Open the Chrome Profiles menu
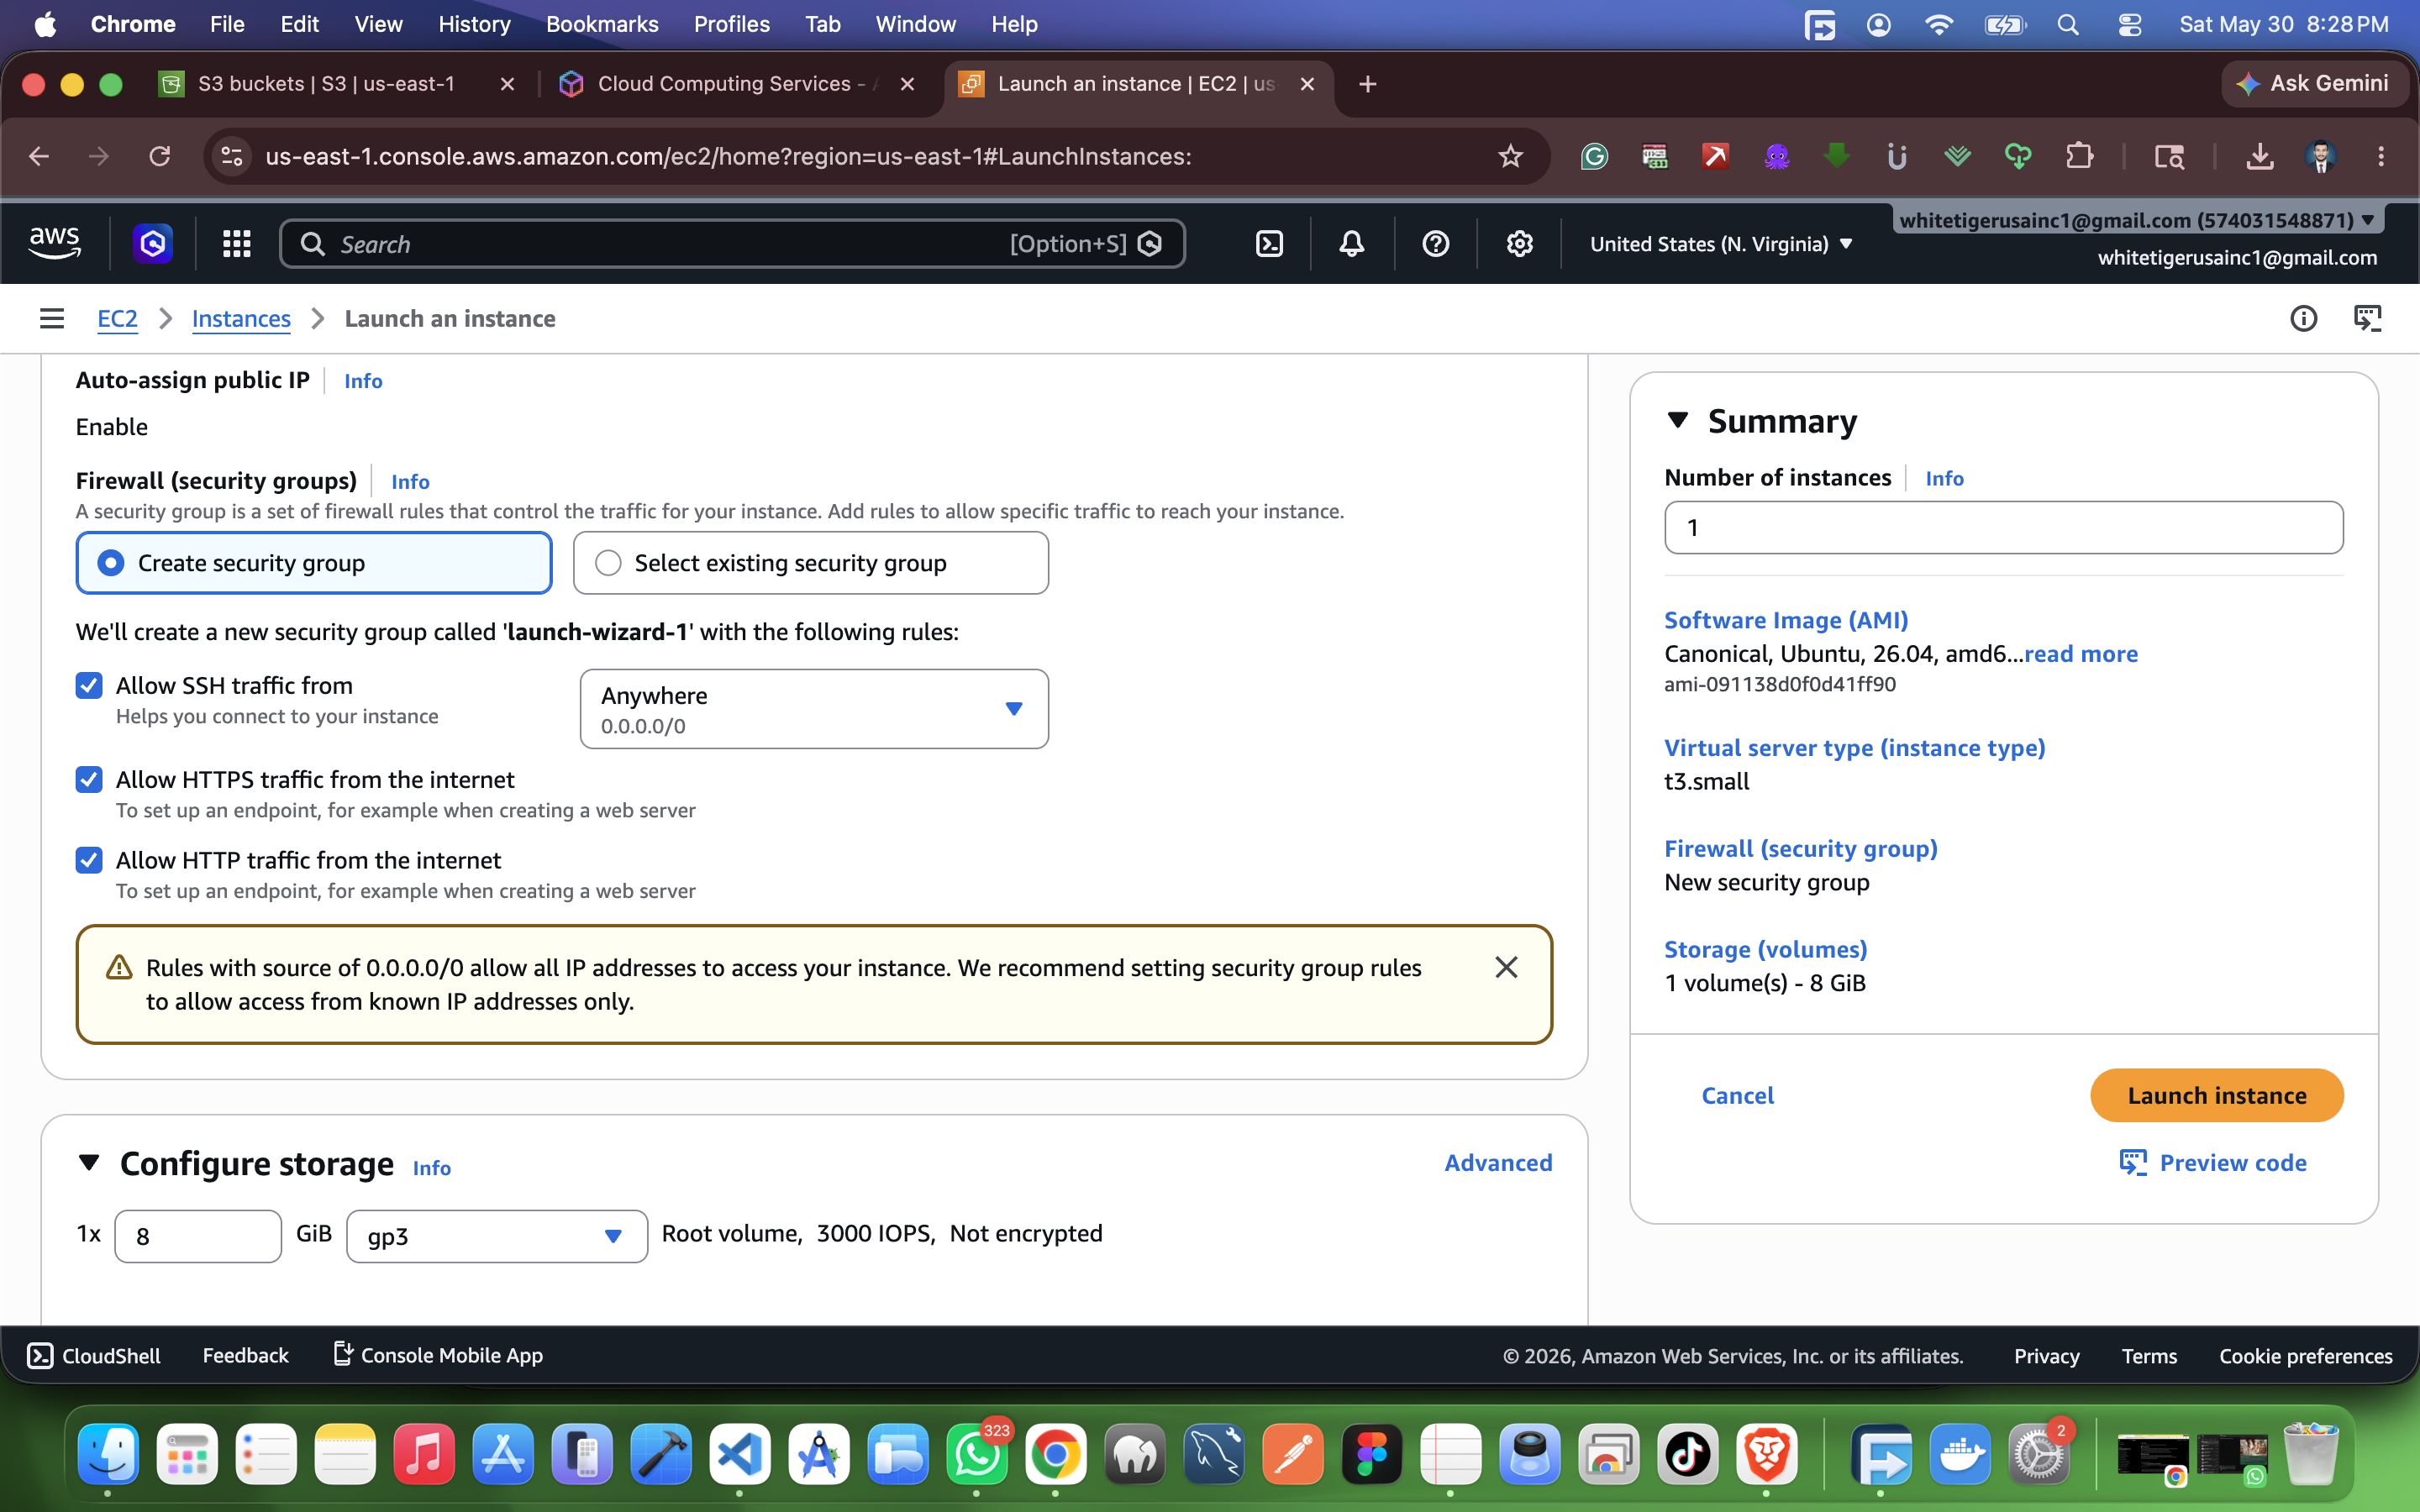 tap(732, 24)
